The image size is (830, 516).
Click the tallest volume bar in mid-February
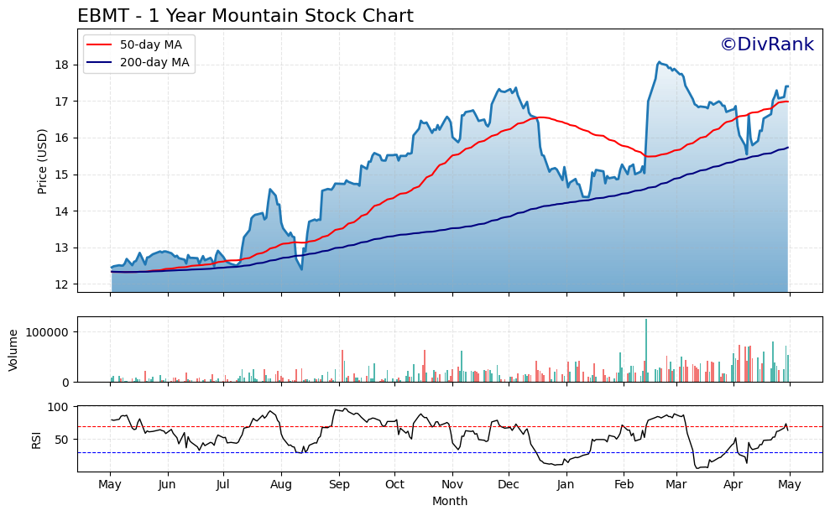tap(646, 351)
